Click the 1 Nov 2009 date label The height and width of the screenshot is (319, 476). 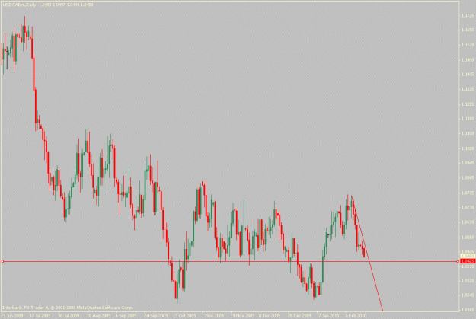click(x=212, y=316)
